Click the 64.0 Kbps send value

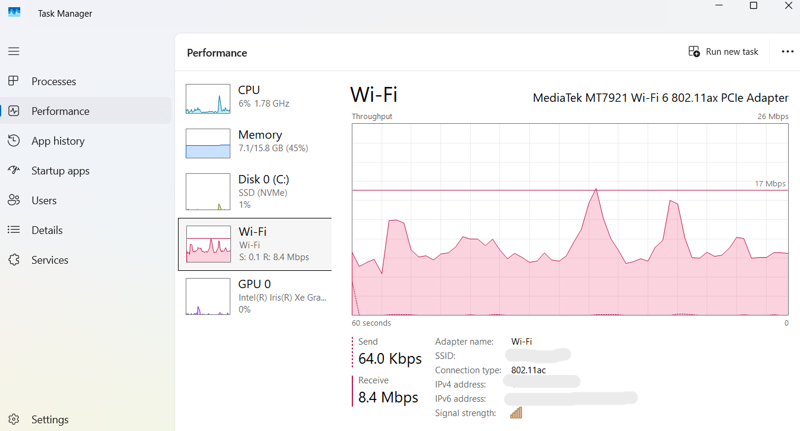point(390,359)
